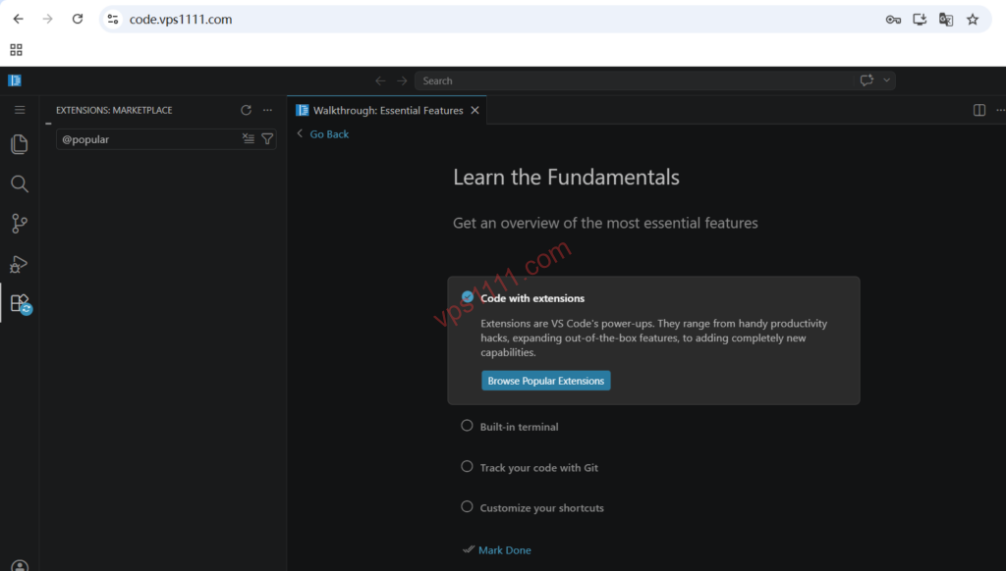Open the Source Control view
This screenshot has height=571, width=1006.
click(x=20, y=224)
